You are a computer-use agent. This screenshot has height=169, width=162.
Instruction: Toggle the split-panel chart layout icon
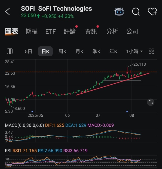click(x=10, y=51)
